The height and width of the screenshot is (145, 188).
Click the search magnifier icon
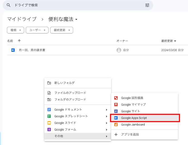pyautogui.click(x=8, y=5)
